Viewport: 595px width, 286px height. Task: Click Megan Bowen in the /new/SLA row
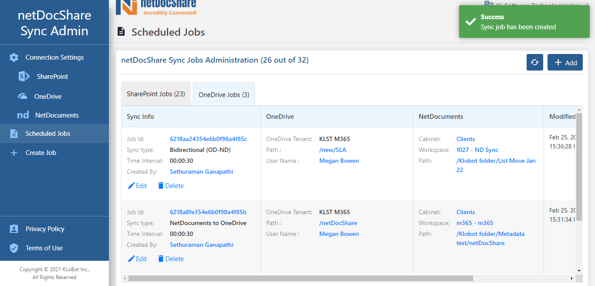(x=339, y=161)
